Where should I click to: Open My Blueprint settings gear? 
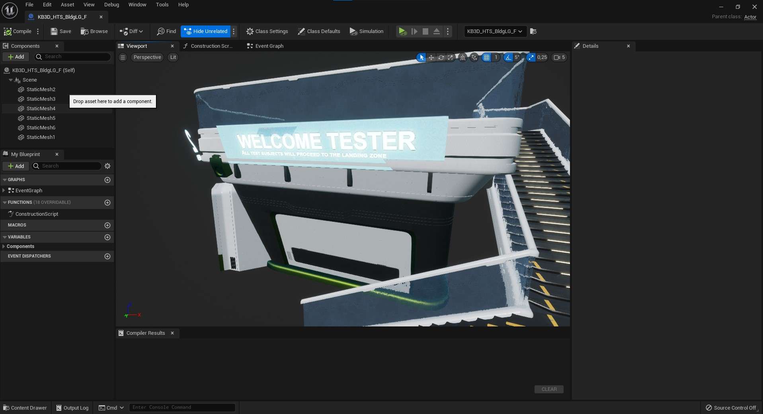pyautogui.click(x=107, y=166)
